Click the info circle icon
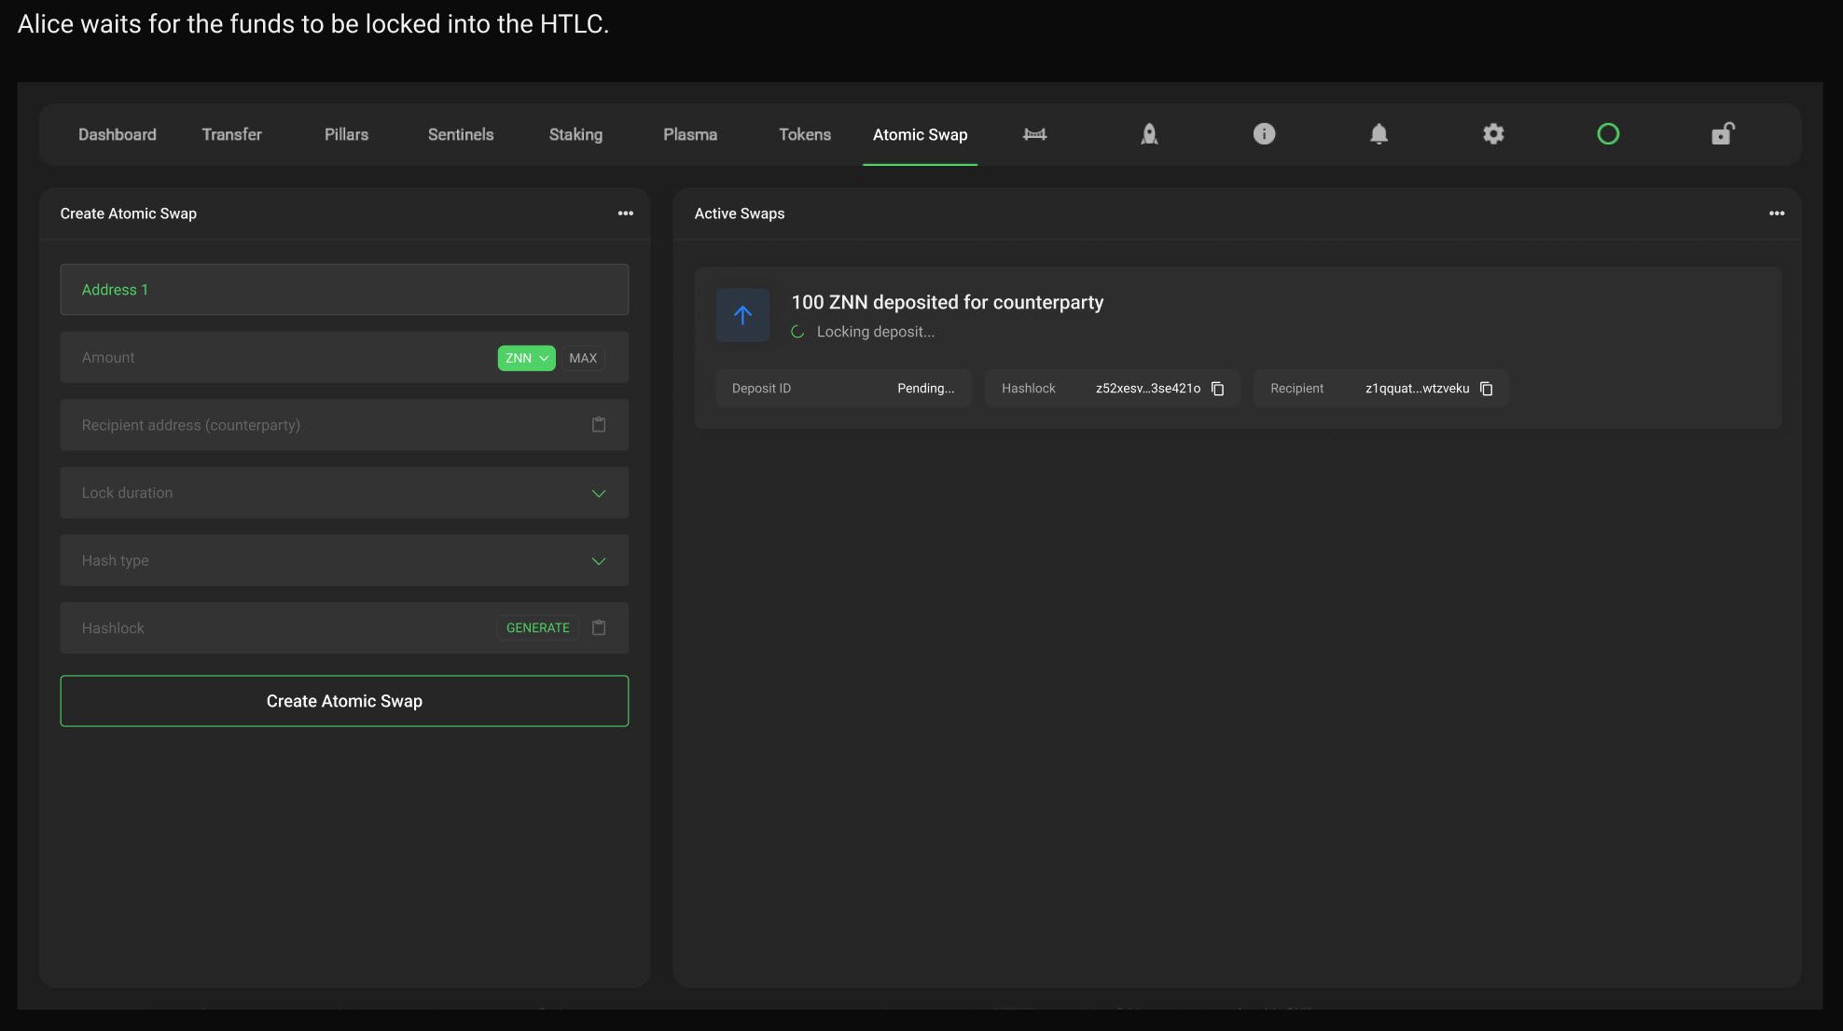Image resolution: width=1843 pixels, height=1031 pixels. [x=1264, y=134]
